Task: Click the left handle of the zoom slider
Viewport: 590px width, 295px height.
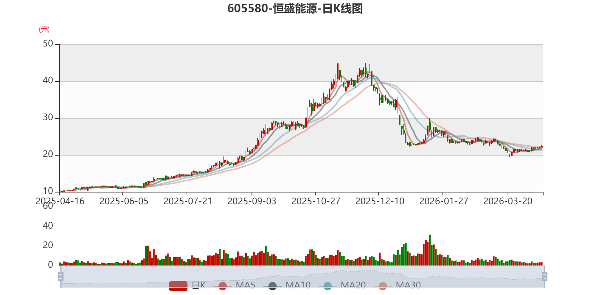Action: click(x=61, y=277)
